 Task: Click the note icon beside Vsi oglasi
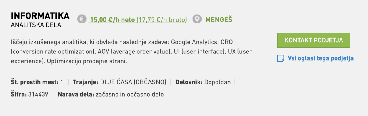[280, 59]
